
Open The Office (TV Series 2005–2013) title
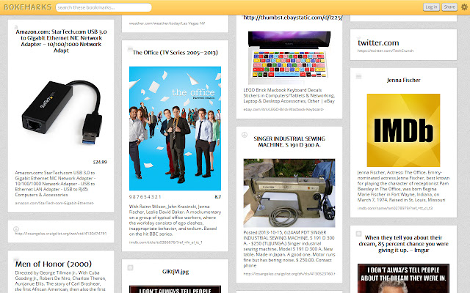tap(175, 53)
